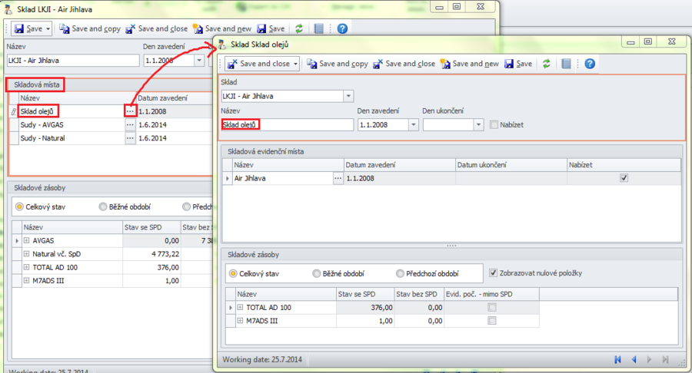The width and height of the screenshot is (692, 373).
Task: Select the Předchozí období option in the Sklad olejů window
Action: [400, 273]
